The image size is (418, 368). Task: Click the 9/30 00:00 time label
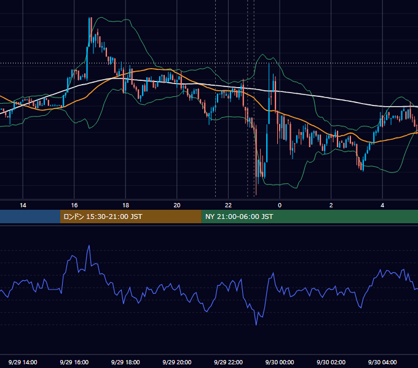[280, 362]
